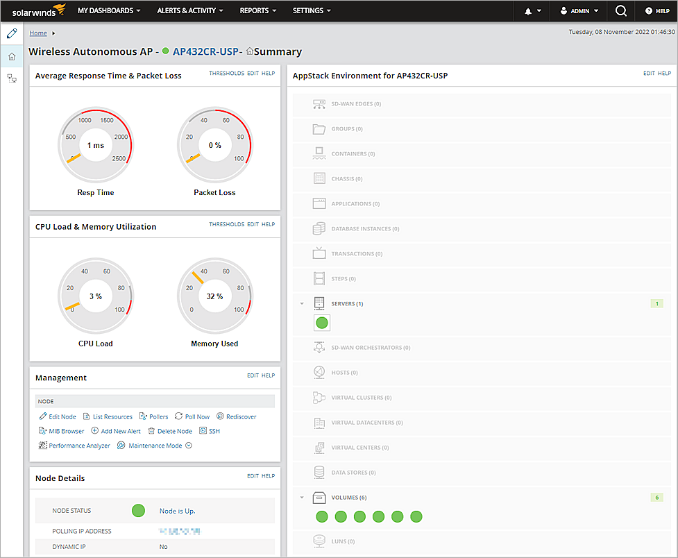Click the green node status indicator
678x558 pixels.
point(138,510)
